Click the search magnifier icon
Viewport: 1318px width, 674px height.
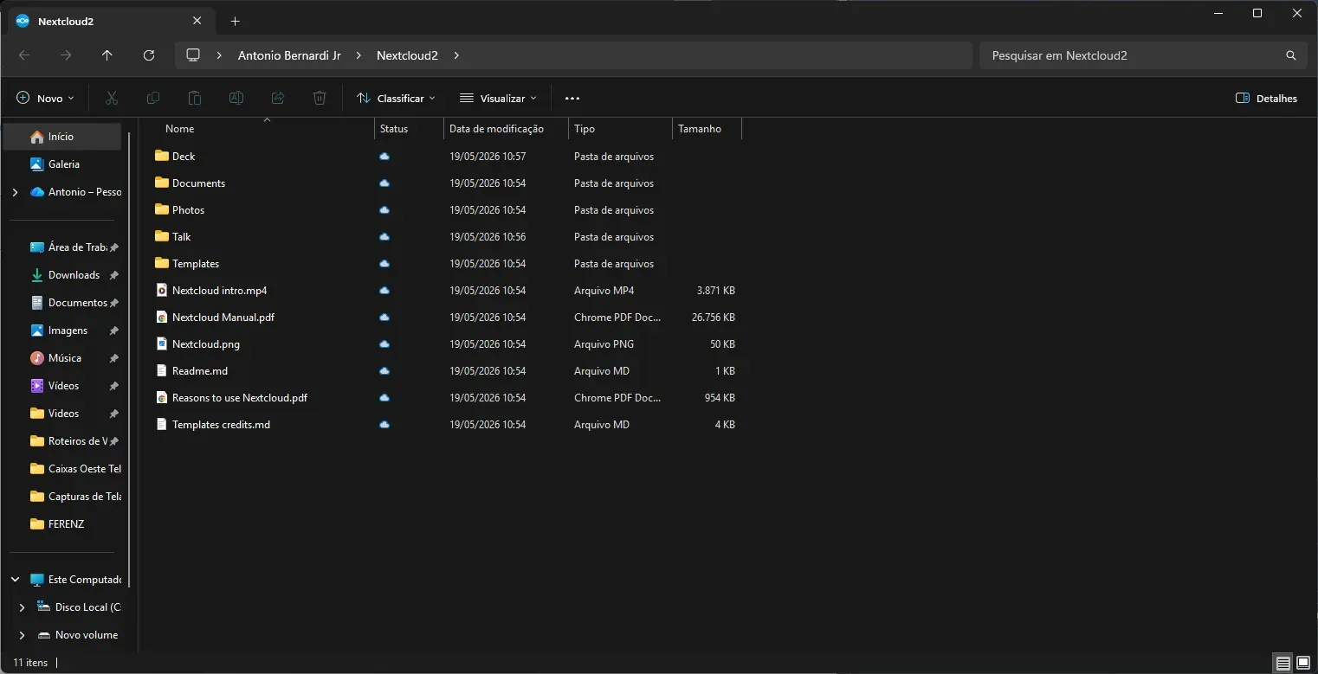[x=1291, y=55]
